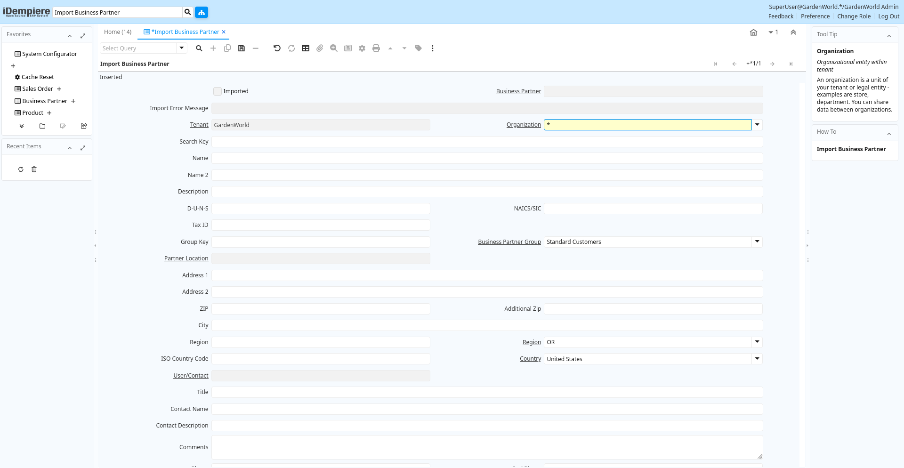Open the Preference link in header
This screenshot has height=468, width=904.
coord(815,16)
